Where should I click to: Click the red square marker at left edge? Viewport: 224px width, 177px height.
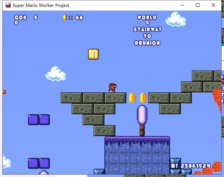click(4, 92)
